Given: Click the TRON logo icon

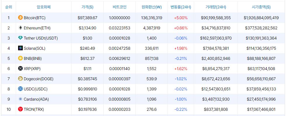Looking at the screenshot, I should (20, 109).
